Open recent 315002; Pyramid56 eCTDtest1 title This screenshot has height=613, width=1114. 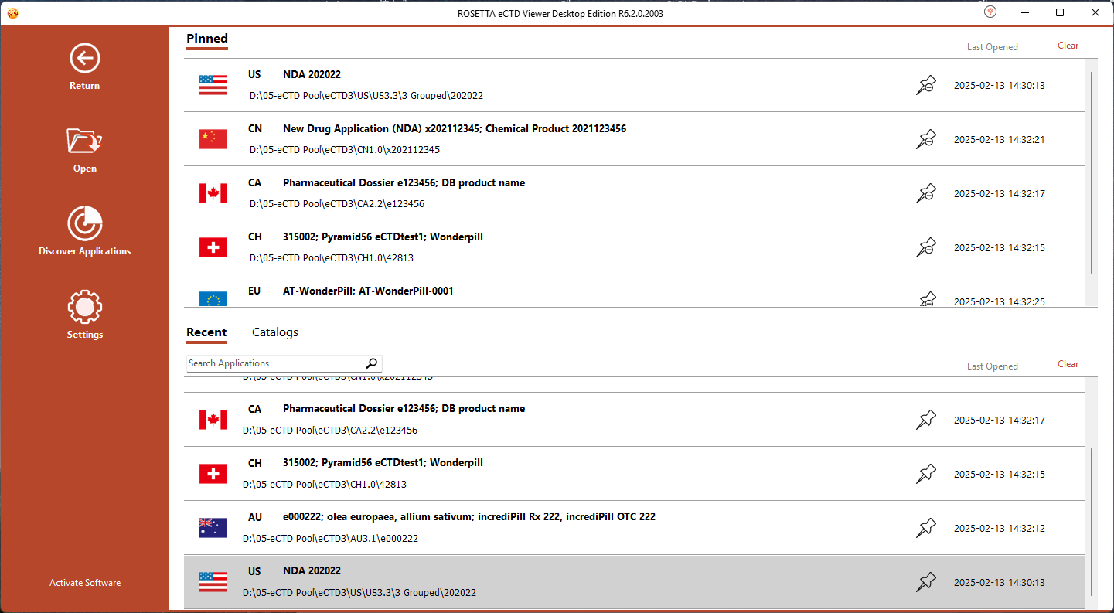tap(383, 463)
